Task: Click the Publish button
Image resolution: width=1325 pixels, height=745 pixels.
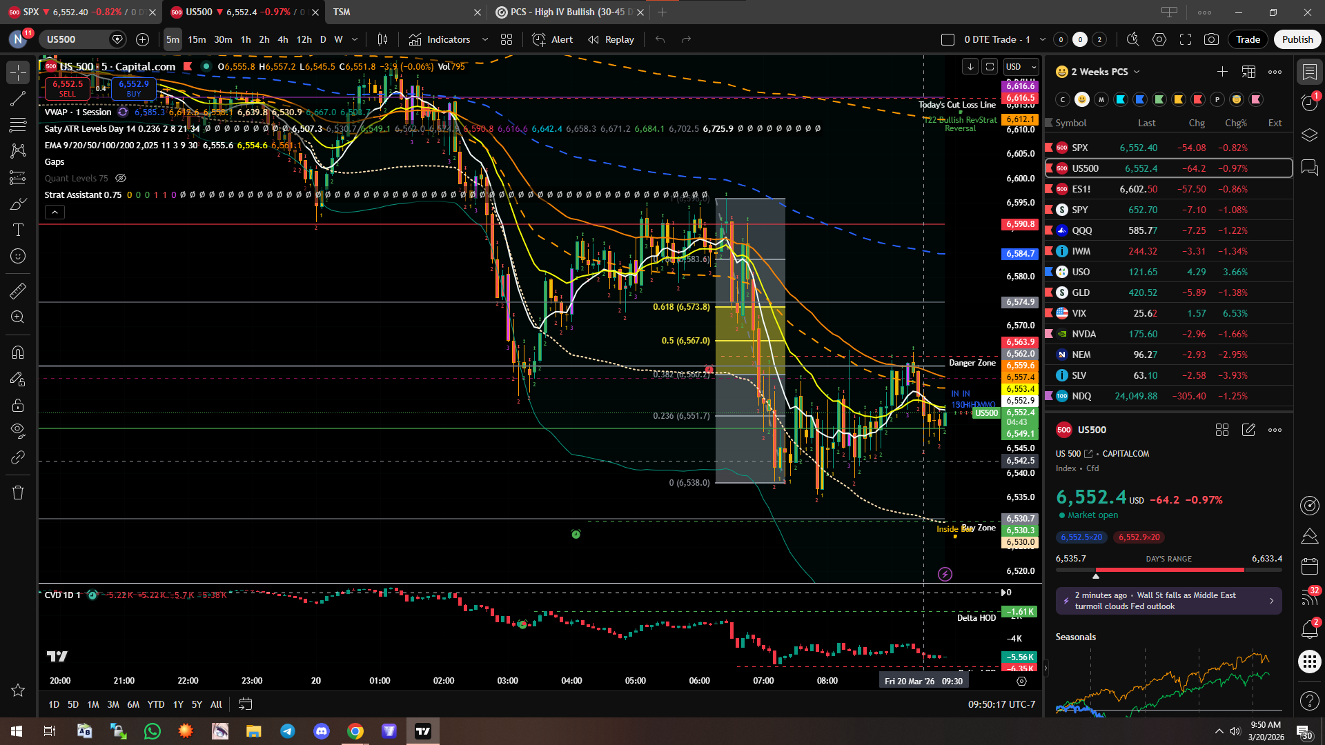Action: 1297,39
